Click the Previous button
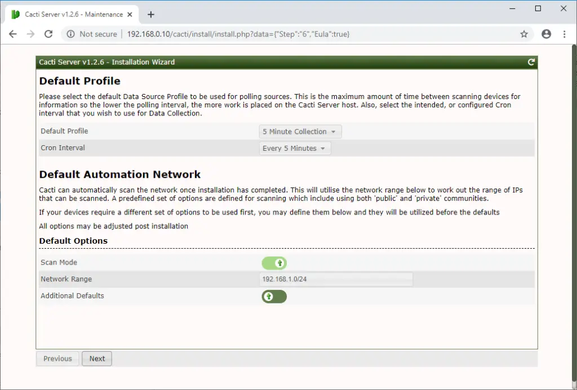 click(x=57, y=358)
